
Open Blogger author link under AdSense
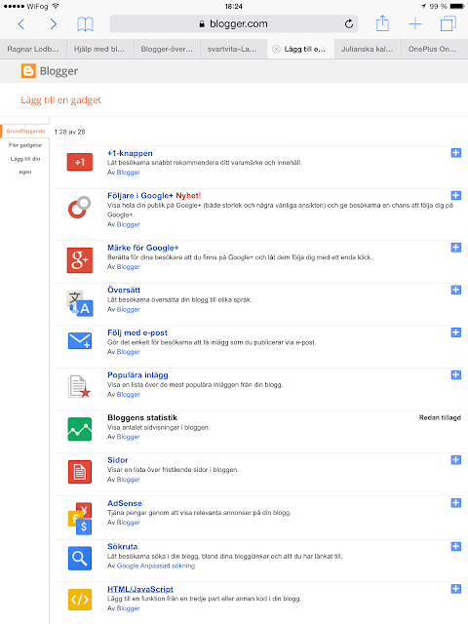click(128, 523)
